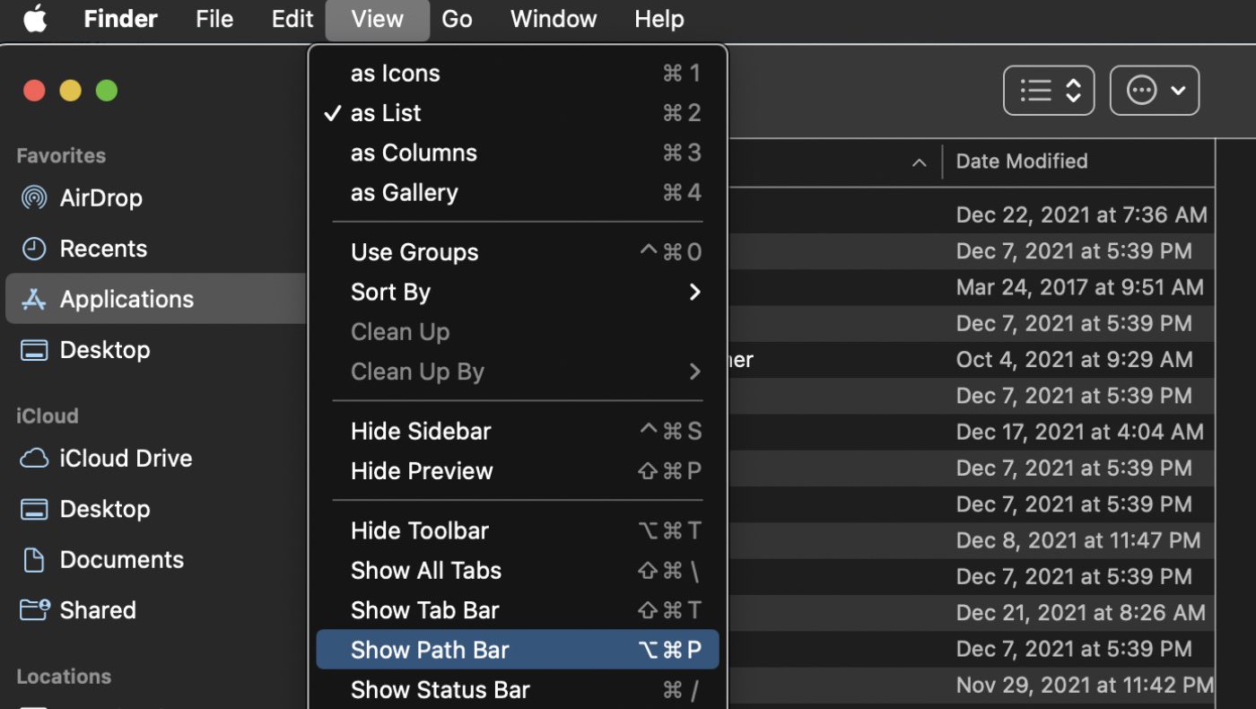The width and height of the screenshot is (1256, 709).
Task: Click the Applications icon in Favorites
Action: 34,299
